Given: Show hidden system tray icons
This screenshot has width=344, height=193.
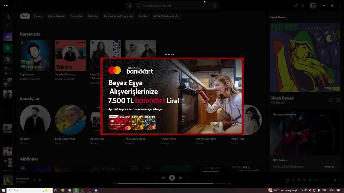Looking at the screenshot, I should [x=302, y=190].
